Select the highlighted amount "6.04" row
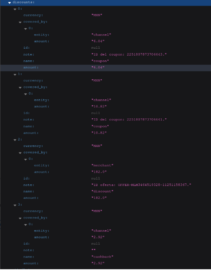Screen dimensions: 211x270 (106, 68)
